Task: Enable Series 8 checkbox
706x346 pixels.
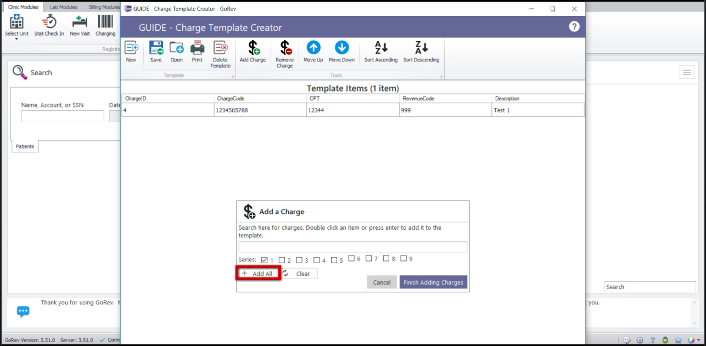Action: click(386, 258)
